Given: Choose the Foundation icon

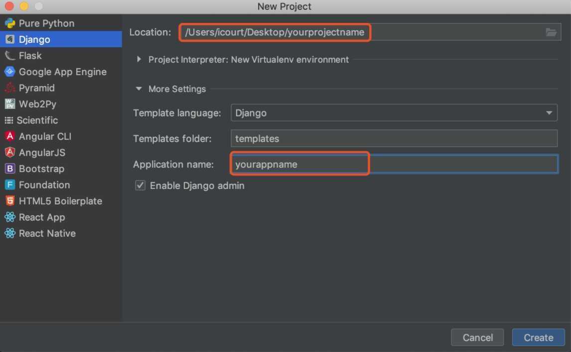Looking at the screenshot, I should tap(10, 184).
